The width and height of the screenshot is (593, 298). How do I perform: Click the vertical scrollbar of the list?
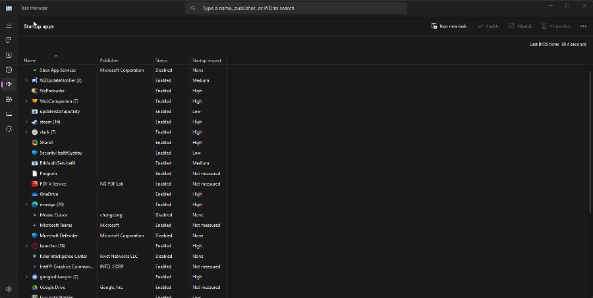(590, 164)
